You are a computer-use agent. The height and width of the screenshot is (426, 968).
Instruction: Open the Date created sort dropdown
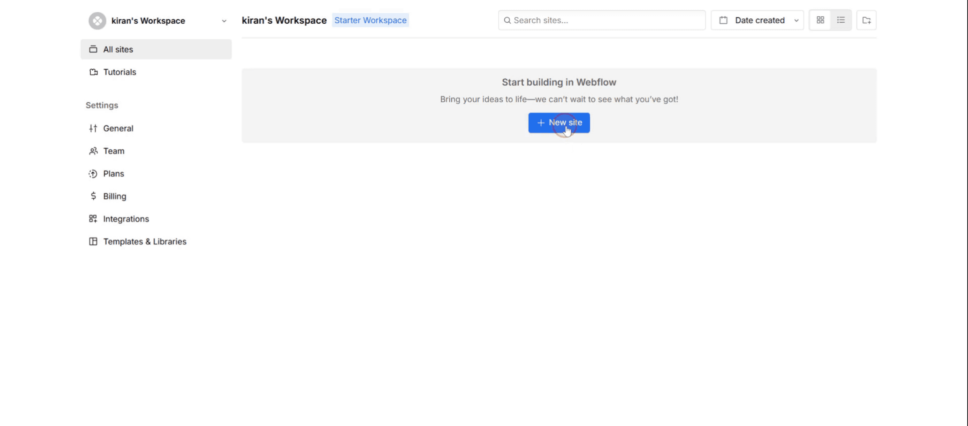click(759, 20)
